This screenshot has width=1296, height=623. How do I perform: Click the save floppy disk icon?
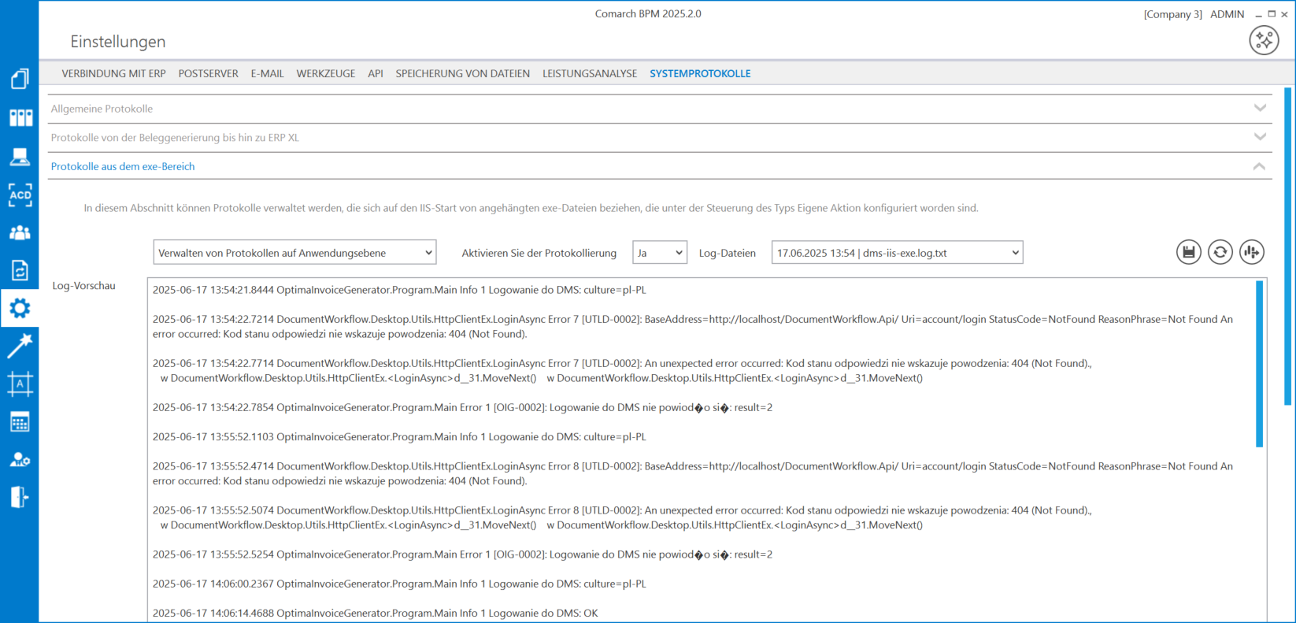pyautogui.click(x=1188, y=253)
